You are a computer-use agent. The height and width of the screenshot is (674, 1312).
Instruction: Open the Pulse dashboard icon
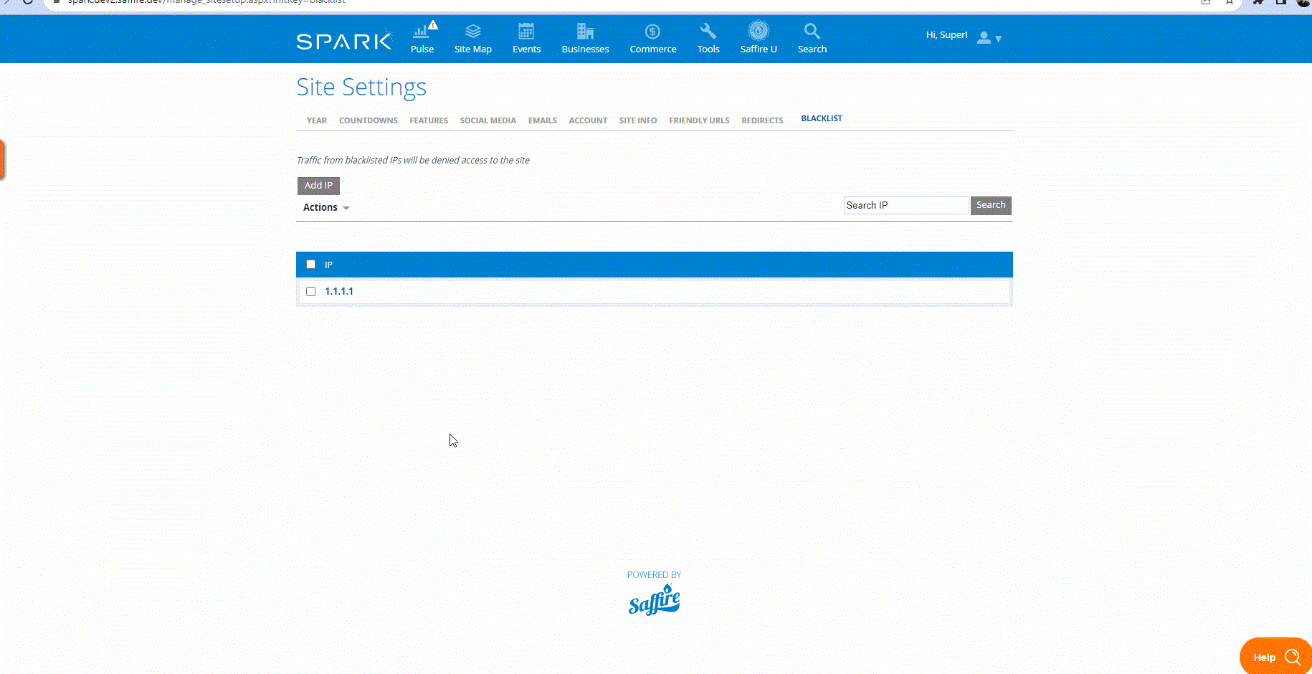point(422,32)
